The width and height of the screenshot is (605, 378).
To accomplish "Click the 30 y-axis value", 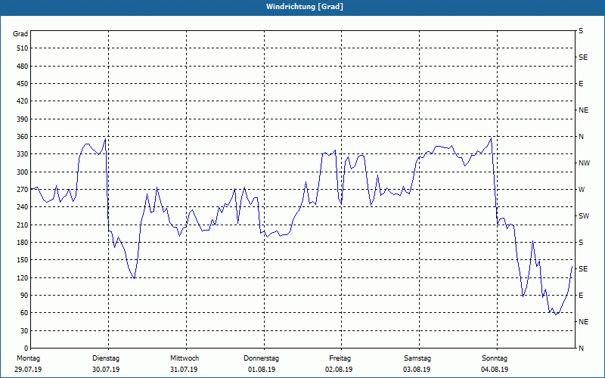I will pos(24,331).
